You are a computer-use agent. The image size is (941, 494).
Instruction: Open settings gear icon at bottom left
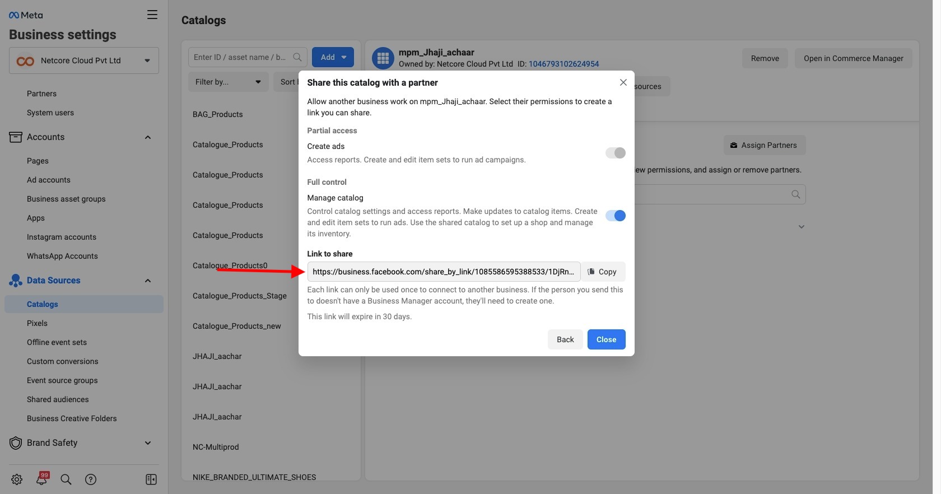click(x=17, y=479)
